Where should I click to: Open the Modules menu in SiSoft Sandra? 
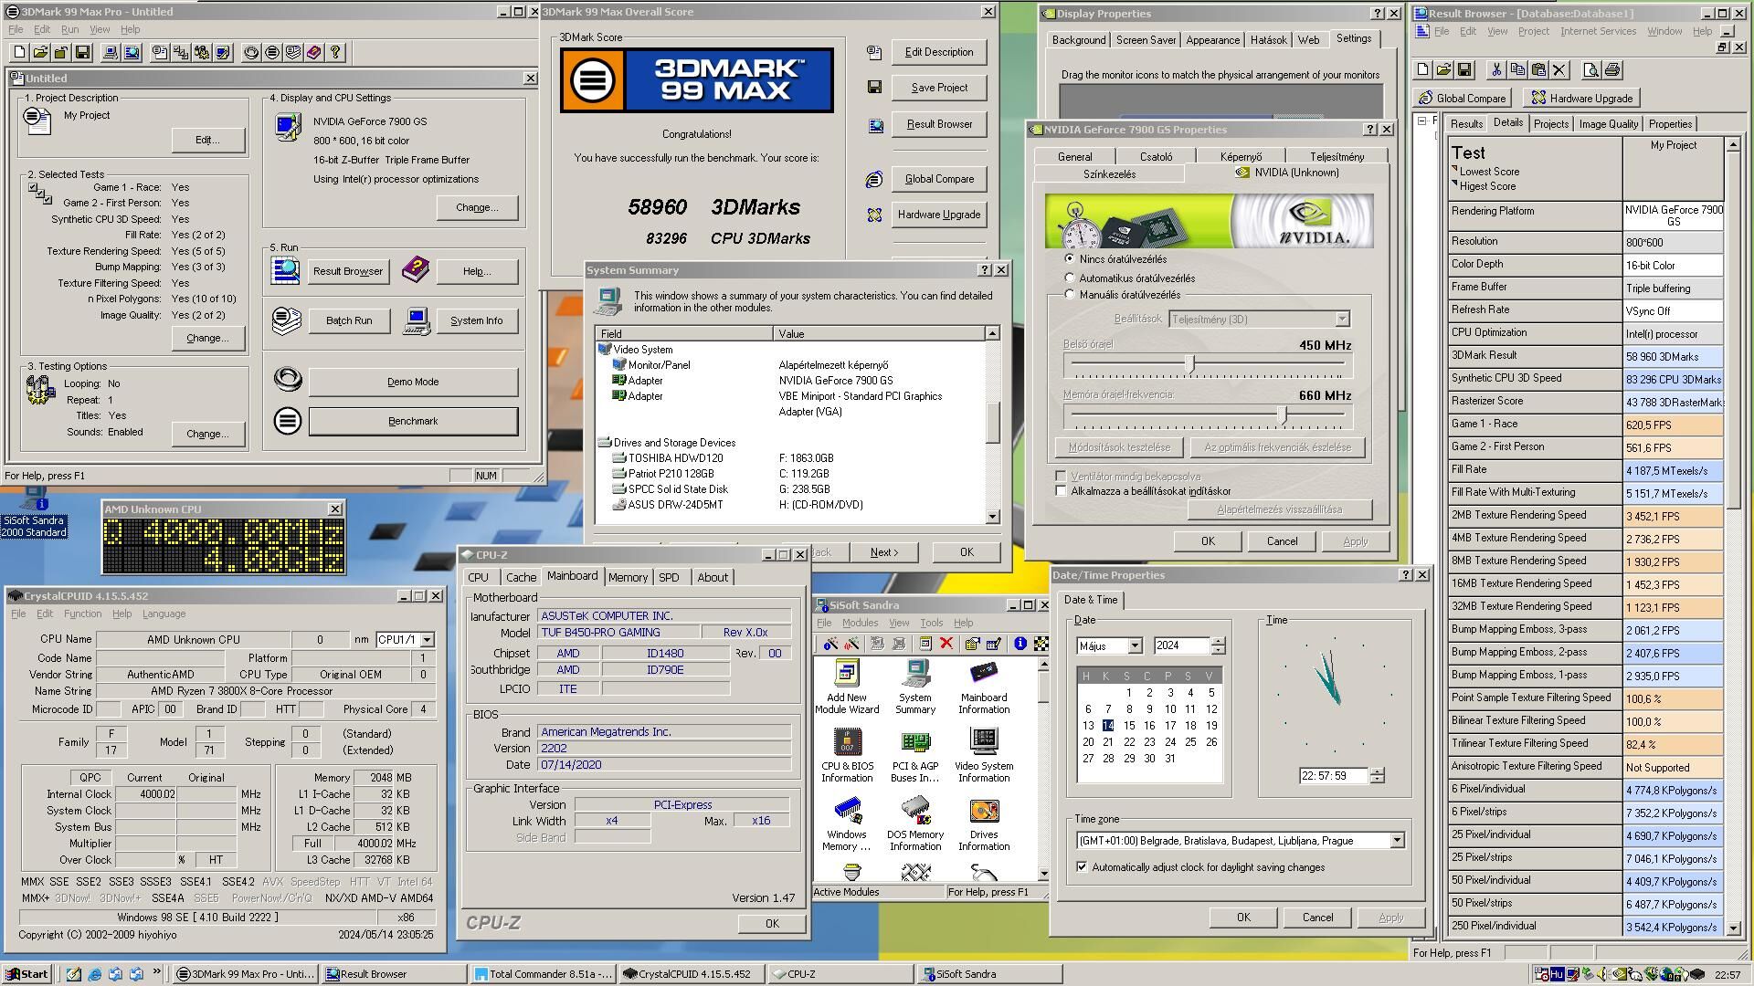pos(860,624)
